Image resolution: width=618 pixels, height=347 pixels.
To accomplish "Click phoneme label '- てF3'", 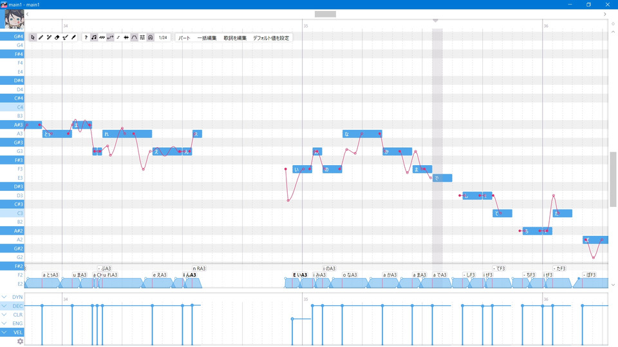I will click(x=499, y=269).
